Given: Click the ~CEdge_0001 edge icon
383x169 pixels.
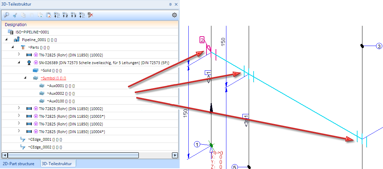Looking at the screenshot, I should click(x=23, y=140).
